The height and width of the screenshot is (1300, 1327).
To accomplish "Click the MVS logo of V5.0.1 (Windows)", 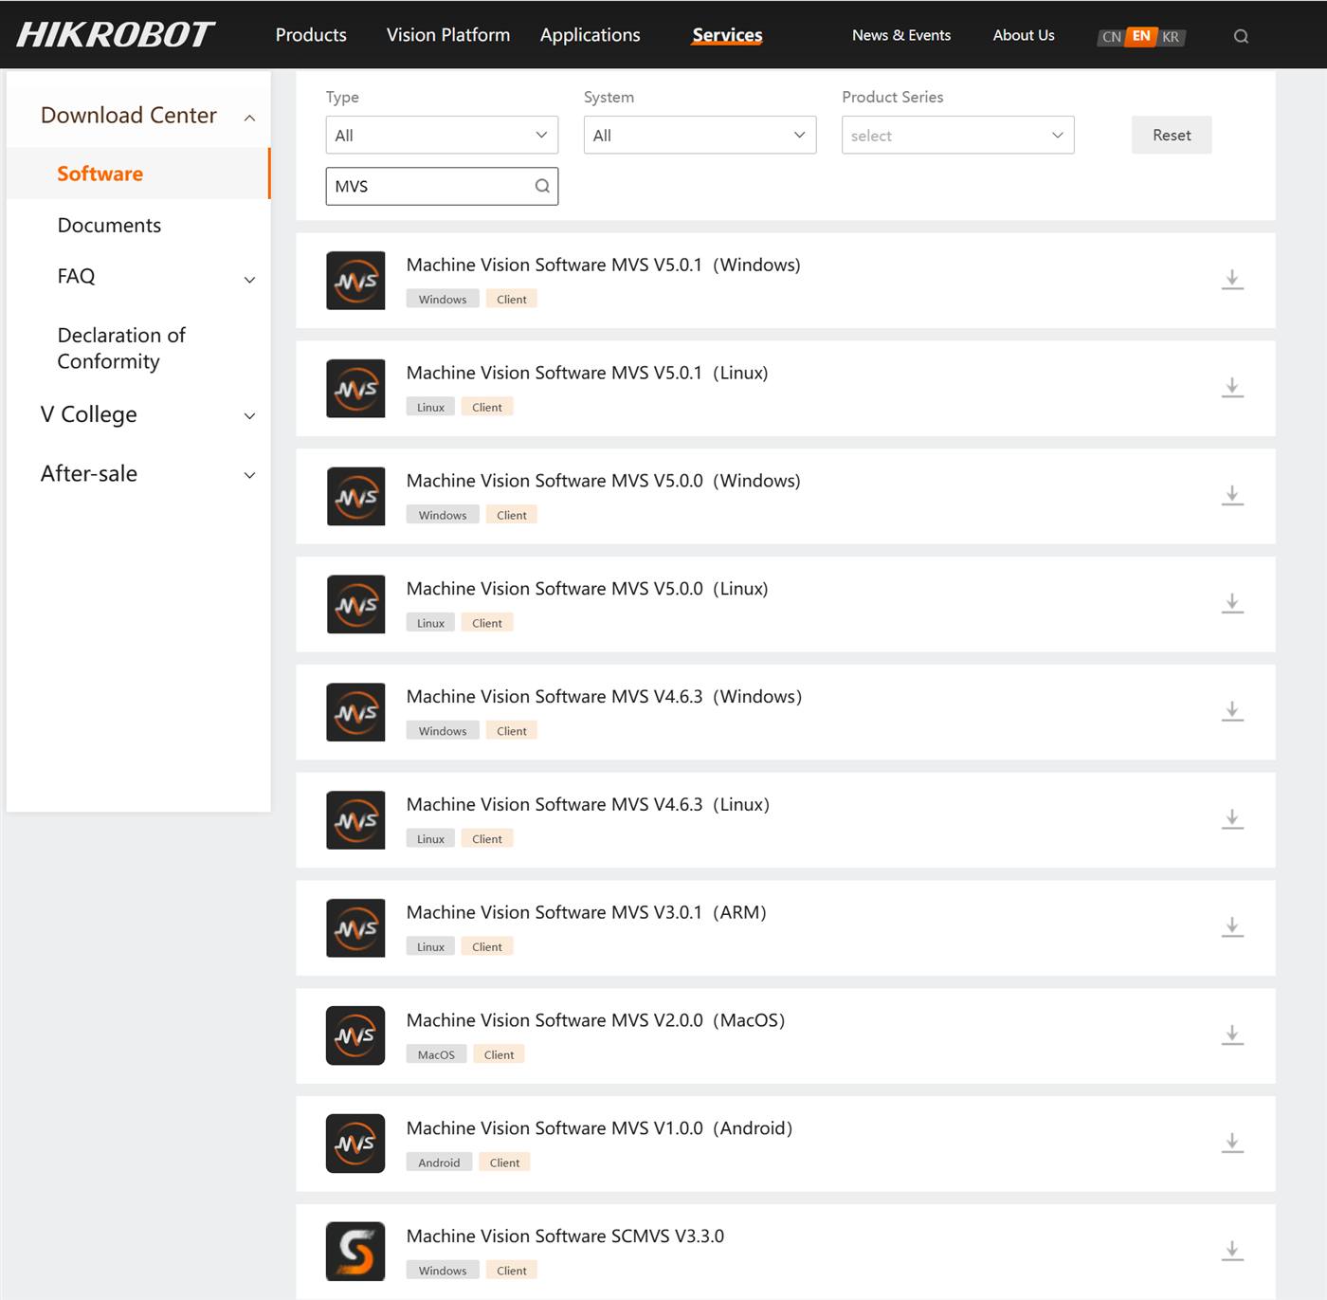I will point(355,281).
